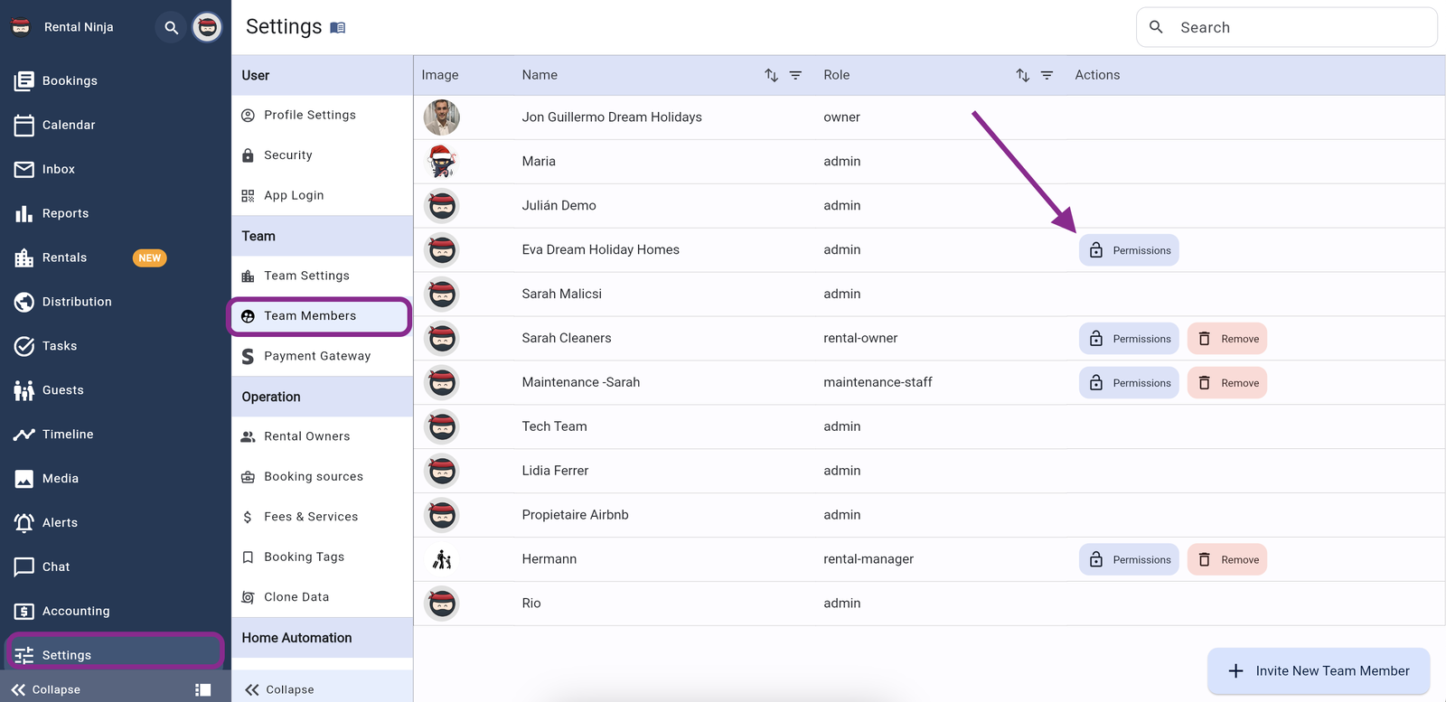Select Rentals in the sidebar
1446x702 pixels.
(x=64, y=257)
